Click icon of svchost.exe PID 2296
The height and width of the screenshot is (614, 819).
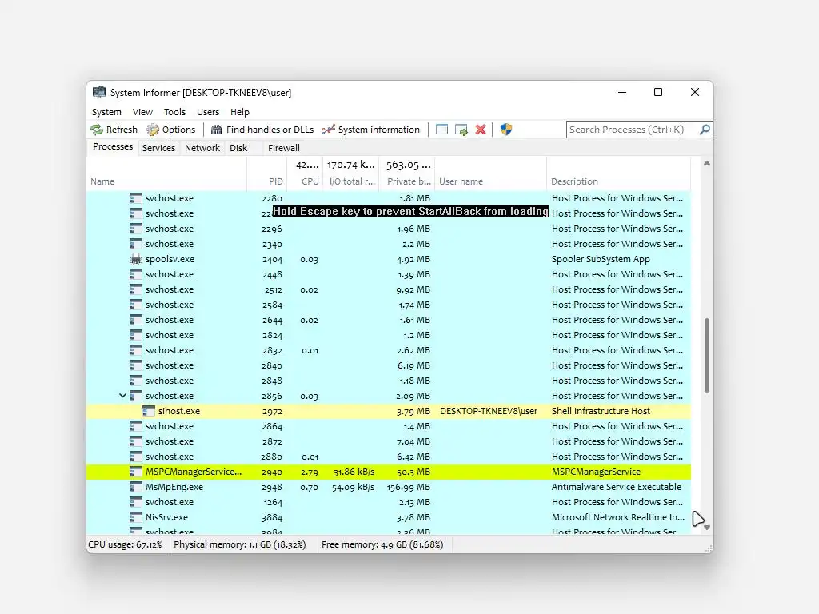click(x=136, y=229)
